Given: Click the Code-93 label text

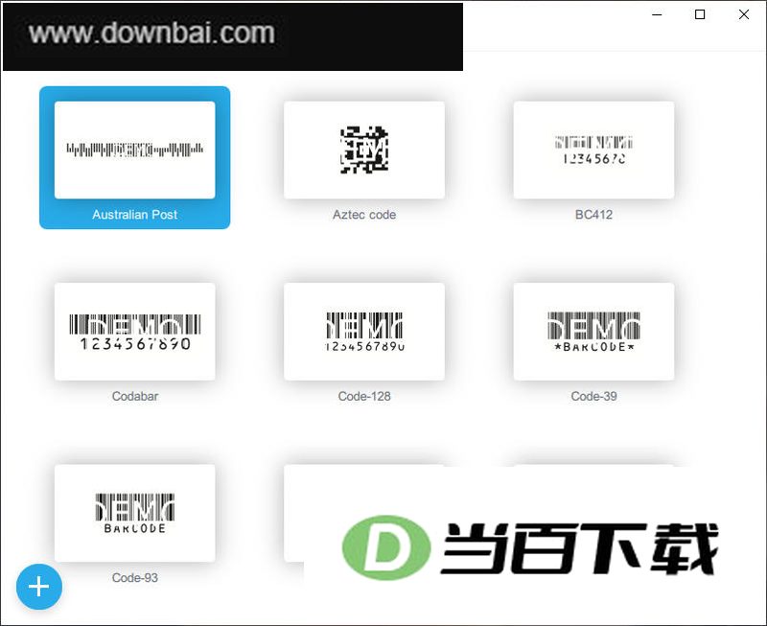Looking at the screenshot, I should (135, 577).
